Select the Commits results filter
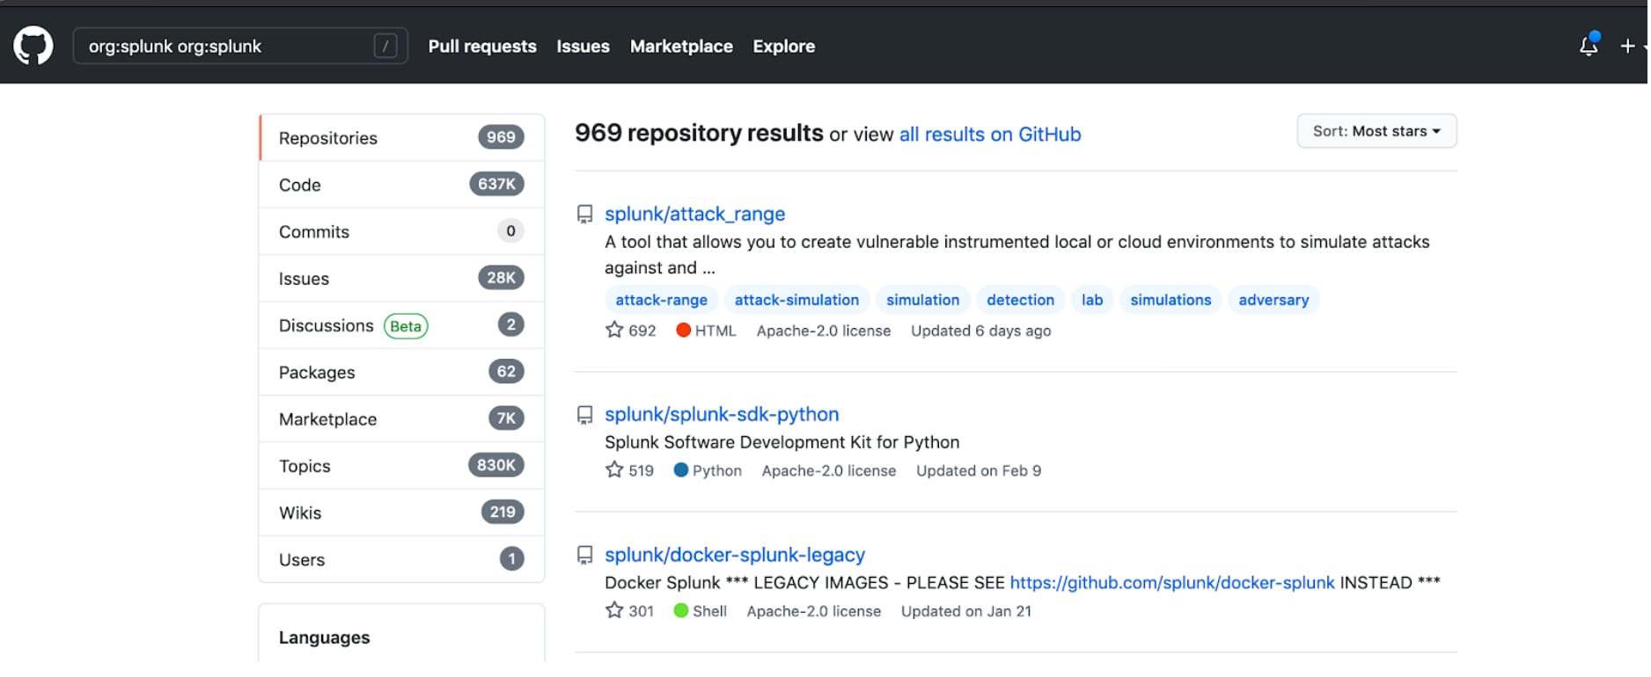 pyautogui.click(x=401, y=231)
